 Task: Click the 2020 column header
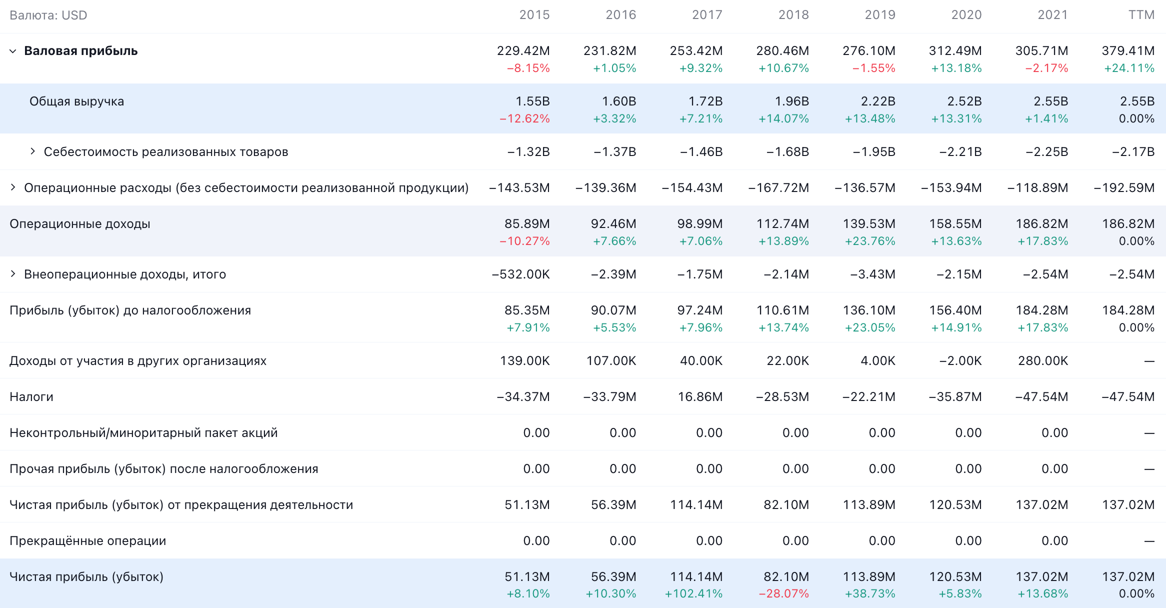click(x=966, y=15)
